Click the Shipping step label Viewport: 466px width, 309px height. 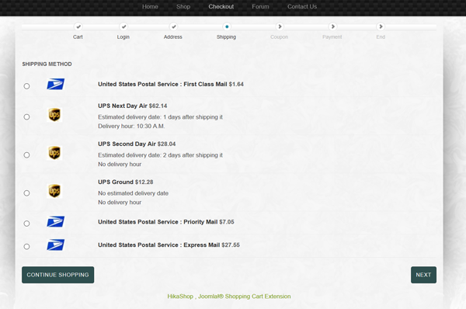coord(227,36)
